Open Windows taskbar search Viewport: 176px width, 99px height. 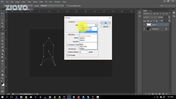coord(7,97)
